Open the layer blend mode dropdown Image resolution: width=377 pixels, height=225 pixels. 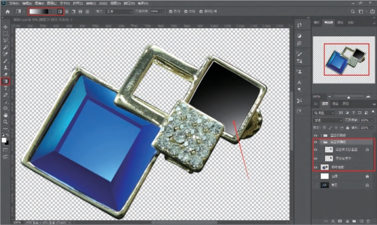click(327, 120)
